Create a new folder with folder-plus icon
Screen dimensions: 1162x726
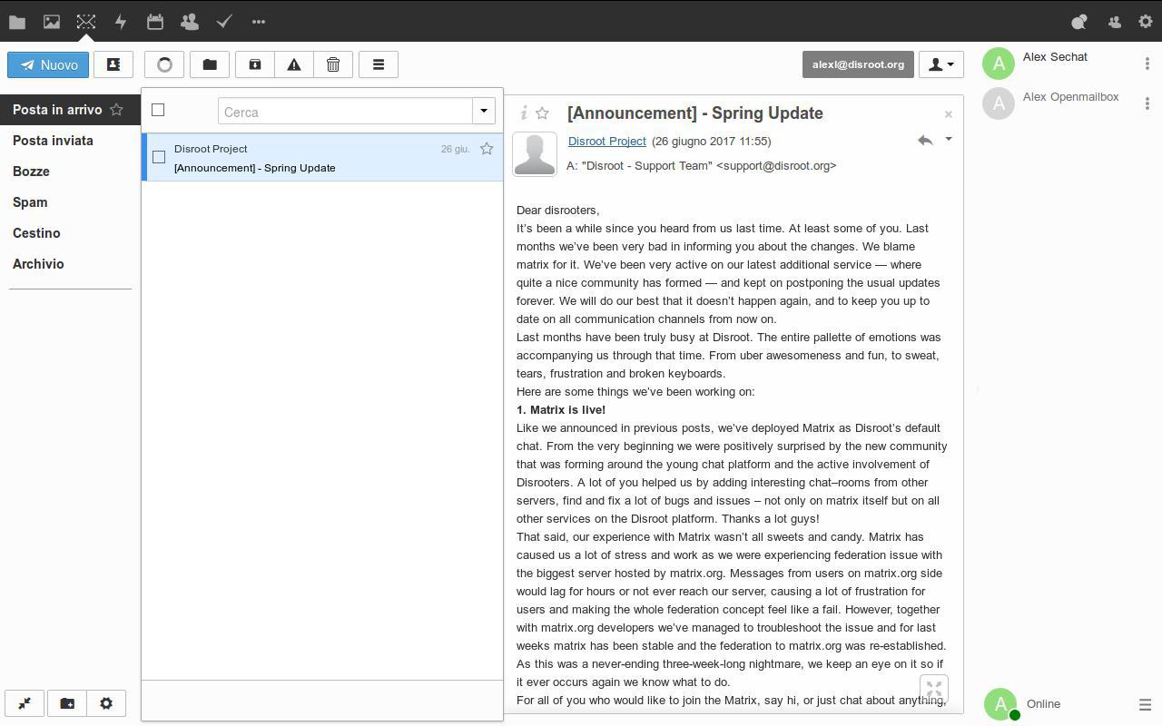(x=67, y=703)
